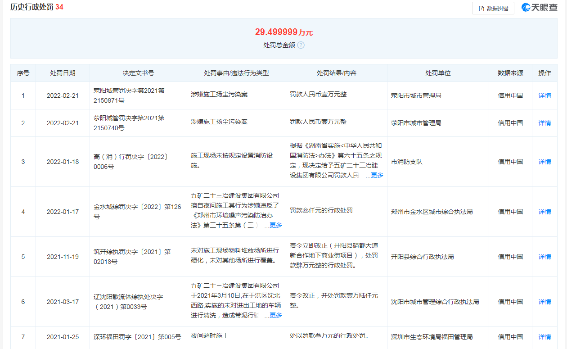The height and width of the screenshot is (349, 567).
Task: Click the 数据来源 column header
Action: (510, 73)
